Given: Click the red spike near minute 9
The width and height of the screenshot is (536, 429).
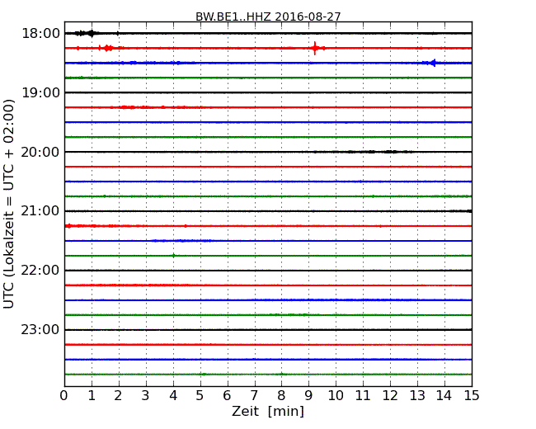Looking at the screenshot, I should [x=315, y=48].
